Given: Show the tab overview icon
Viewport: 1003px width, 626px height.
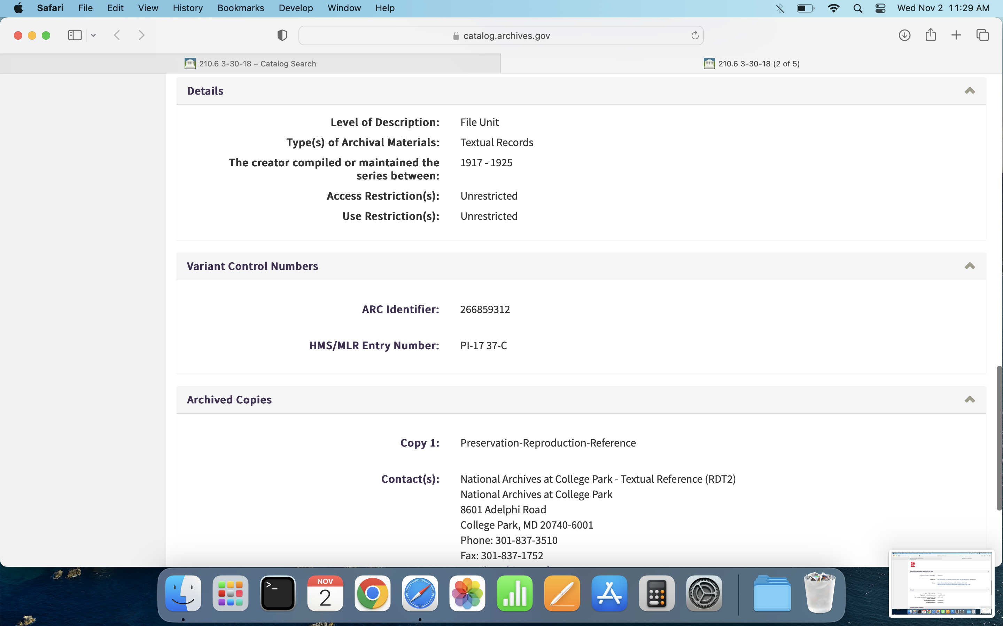Looking at the screenshot, I should point(983,35).
